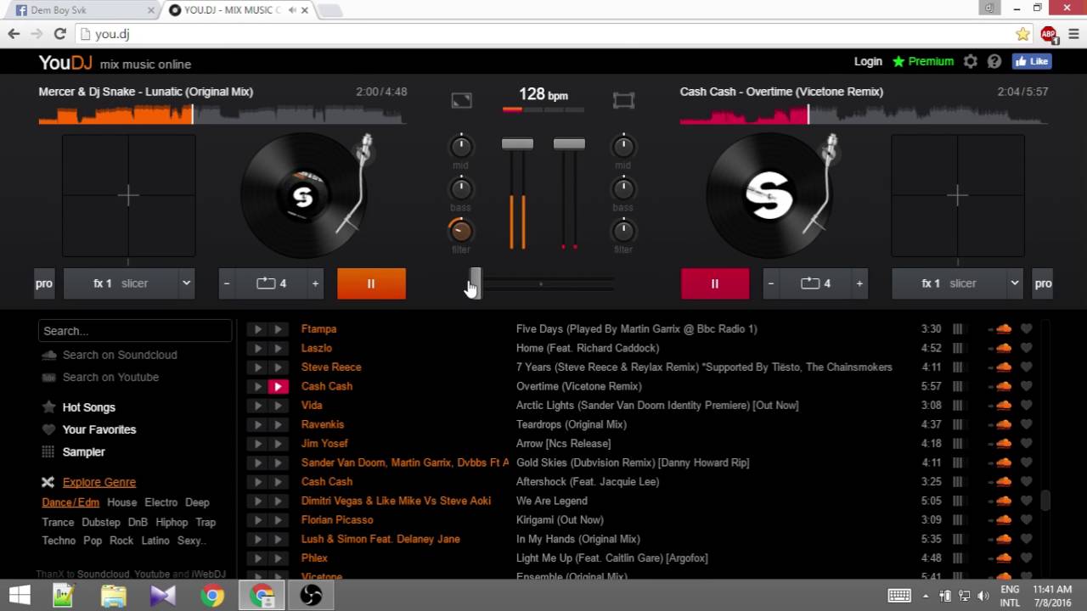1087x611 pixels.
Task: Click right deck bass knob
Action: click(x=623, y=188)
